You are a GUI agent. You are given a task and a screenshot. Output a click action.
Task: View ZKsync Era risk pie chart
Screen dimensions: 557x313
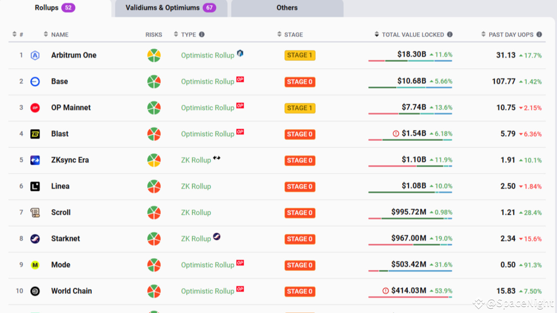[154, 160]
